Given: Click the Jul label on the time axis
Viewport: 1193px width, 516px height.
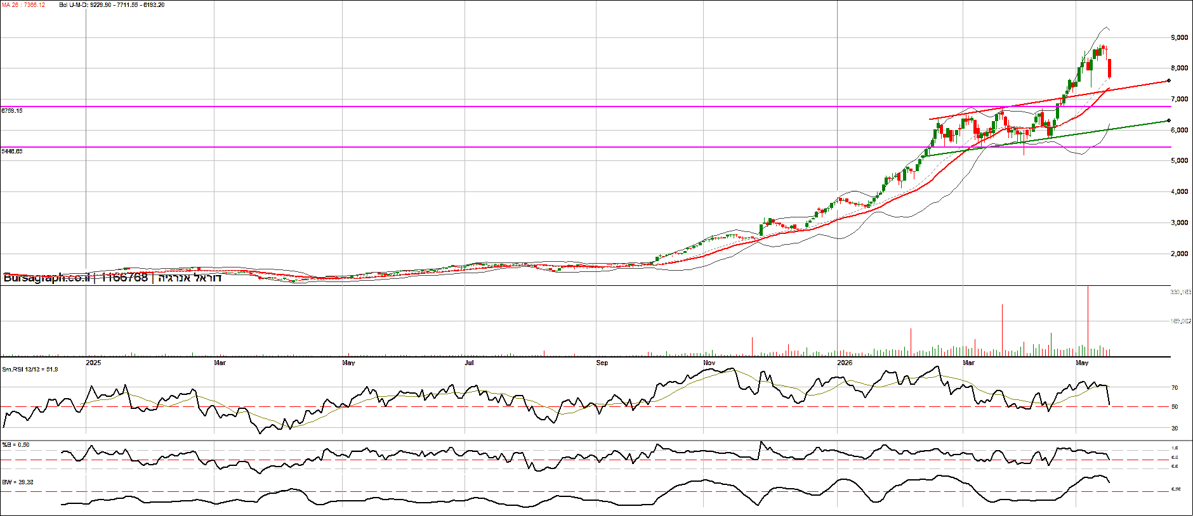Looking at the screenshot, I should click(469, 363).
